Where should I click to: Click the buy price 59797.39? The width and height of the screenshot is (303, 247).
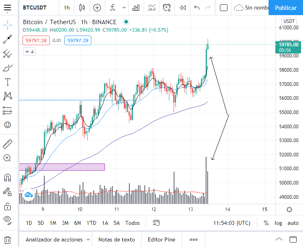point(78,40)
